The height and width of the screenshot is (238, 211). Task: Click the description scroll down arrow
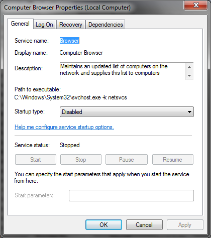coord(189,76)
